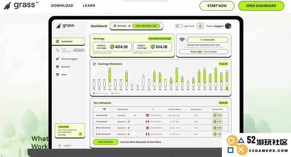291x157 pixels.
Task: Click the Time Connected column header
Action: coord(175,109)
